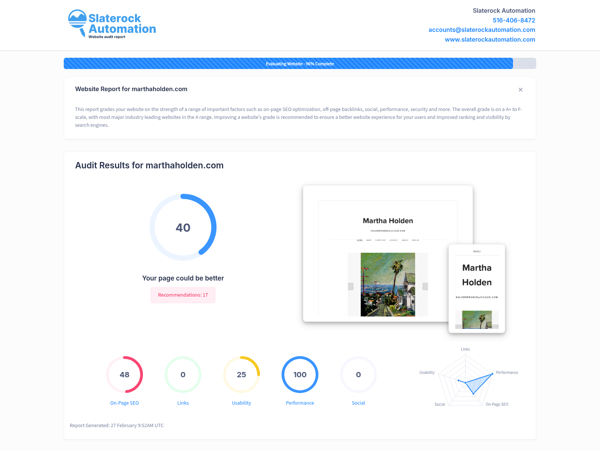
Task: Click the radar chart Performance axis label
Action: 507,372
